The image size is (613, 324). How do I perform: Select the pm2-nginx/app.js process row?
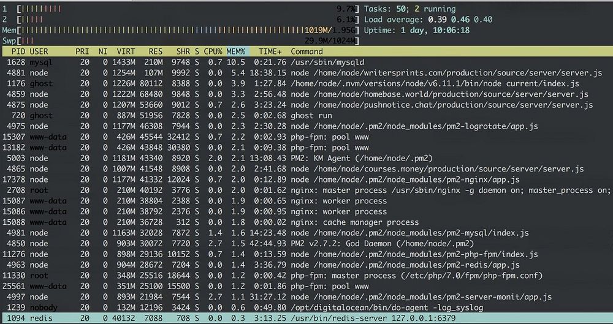point(306,179)
